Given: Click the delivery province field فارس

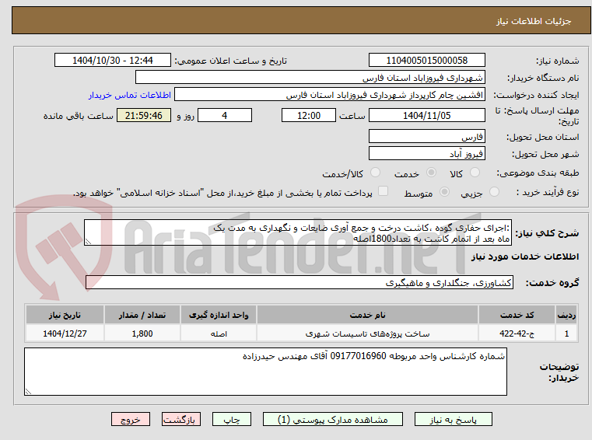Looking at the screenshot, I should [x=426, y=137].
